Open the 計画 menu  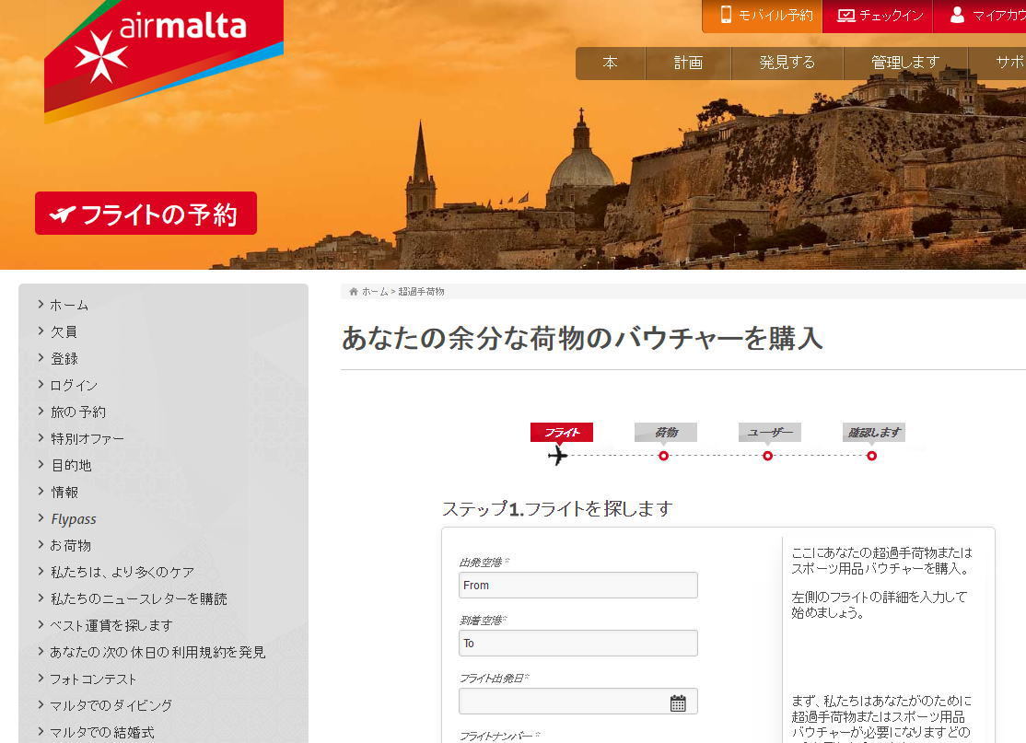tap(688, 63)
